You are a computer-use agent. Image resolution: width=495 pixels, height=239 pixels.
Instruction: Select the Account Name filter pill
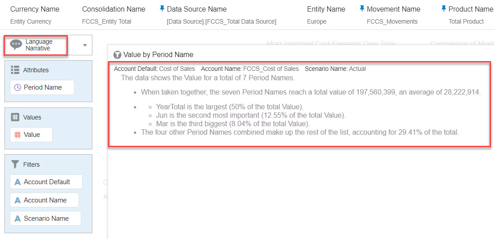click(x=44, y=200)
